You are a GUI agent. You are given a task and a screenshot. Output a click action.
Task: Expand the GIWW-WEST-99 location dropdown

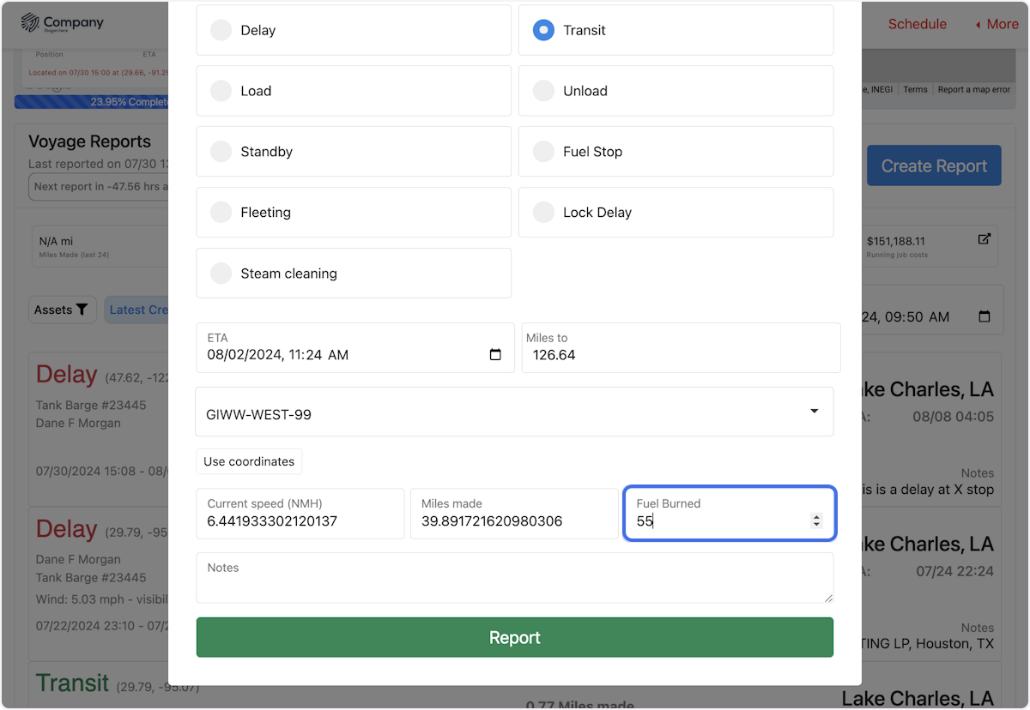click(x=814, y=412)
